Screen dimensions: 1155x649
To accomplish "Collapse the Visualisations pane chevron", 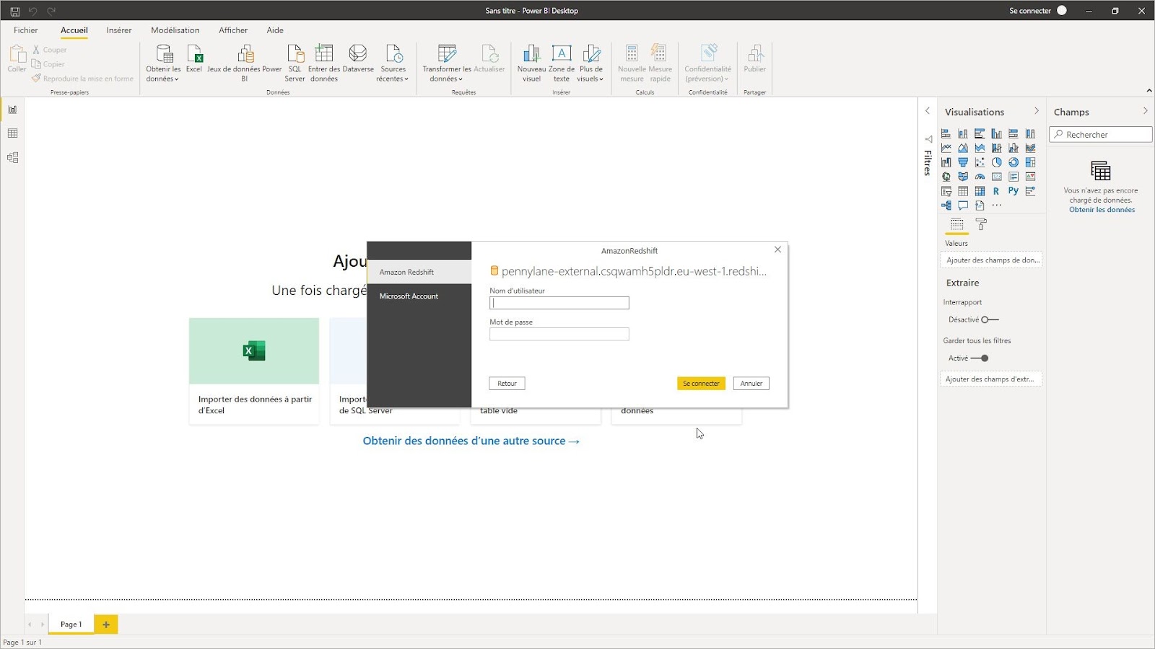I will [x=1037, y=111].
